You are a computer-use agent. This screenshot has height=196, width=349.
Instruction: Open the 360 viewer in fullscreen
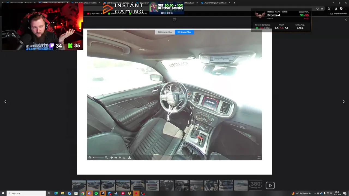(259, 158)
